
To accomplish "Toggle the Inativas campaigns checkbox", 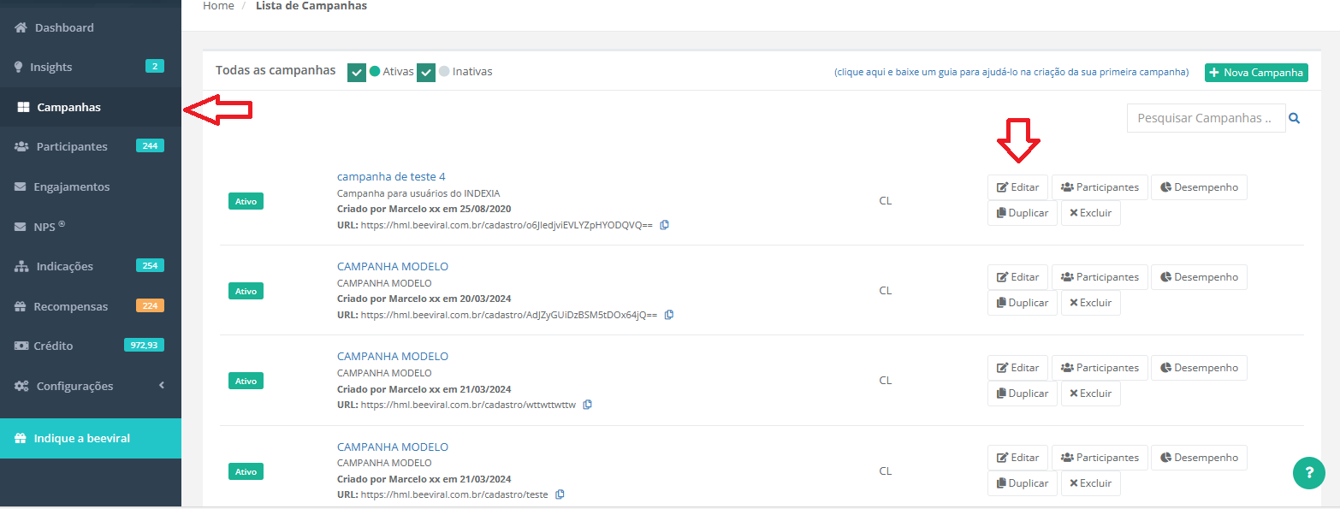I will click(426, 73).
